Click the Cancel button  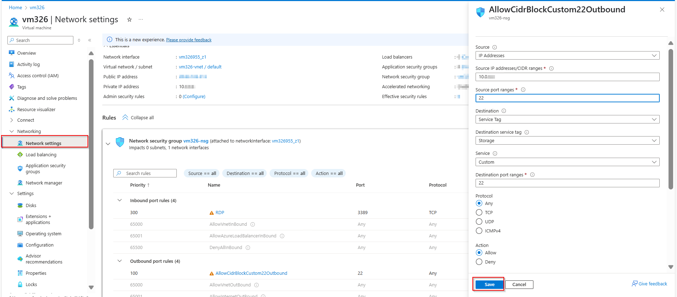[519, 284]
